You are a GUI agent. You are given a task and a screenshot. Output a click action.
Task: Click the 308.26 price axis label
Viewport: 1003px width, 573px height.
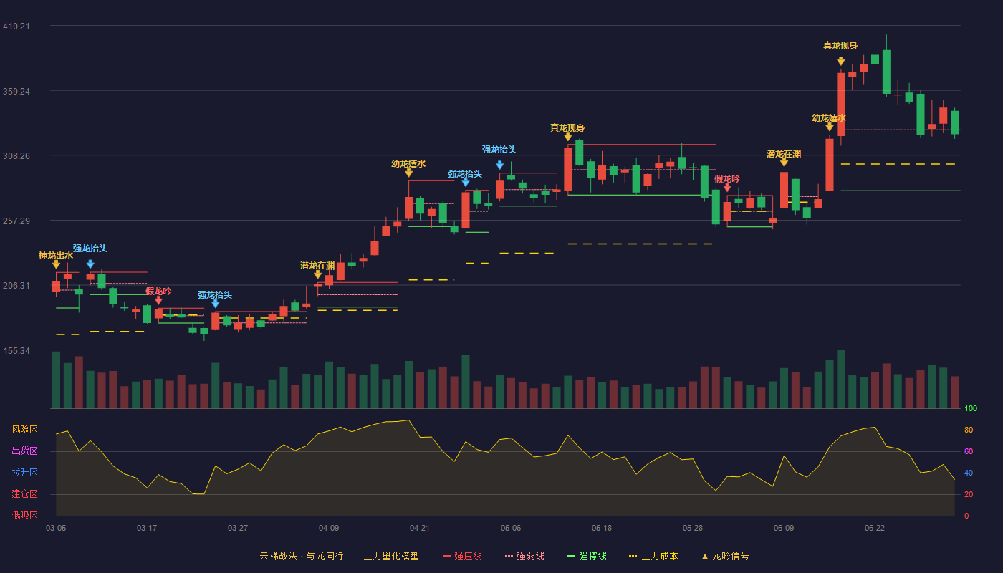click(x=16, y=156)
